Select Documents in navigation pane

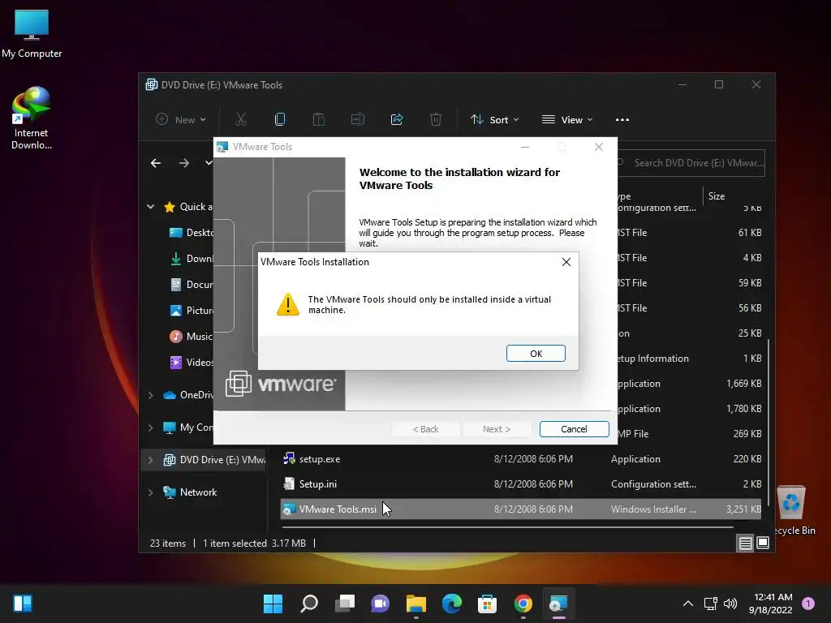tap(191, 285)
